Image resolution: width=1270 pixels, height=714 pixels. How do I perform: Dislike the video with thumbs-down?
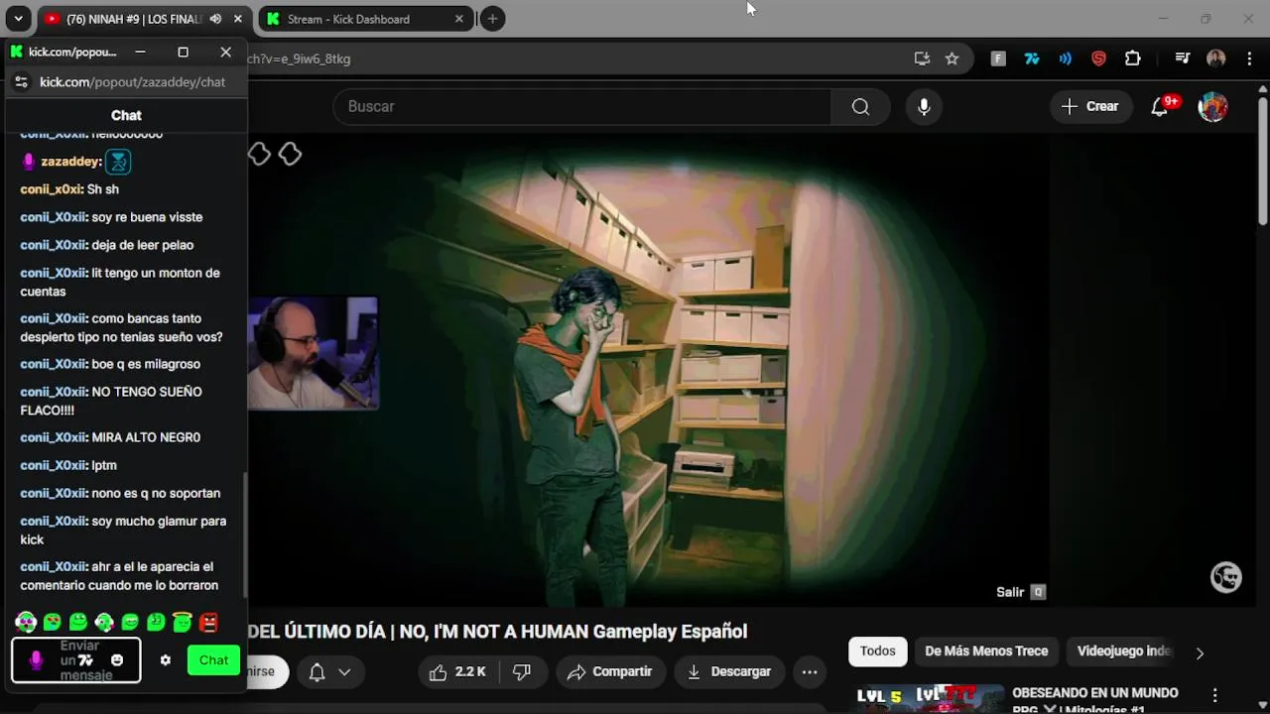coord(522,671)
